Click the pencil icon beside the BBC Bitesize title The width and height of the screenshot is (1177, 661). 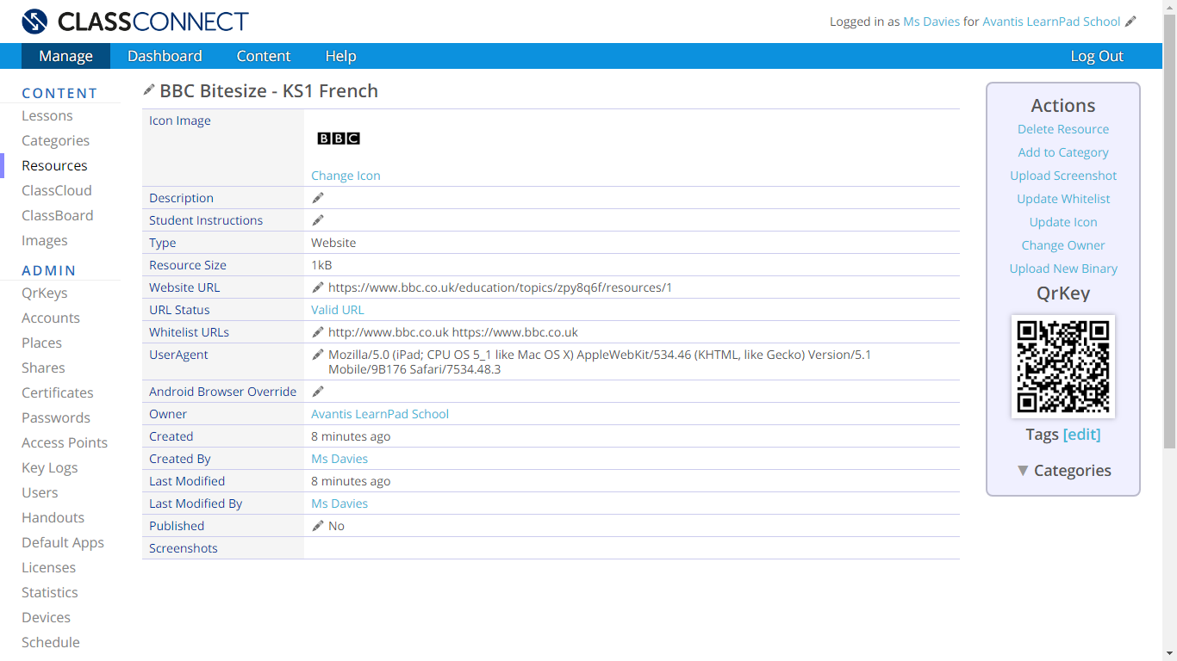[149, 90]
